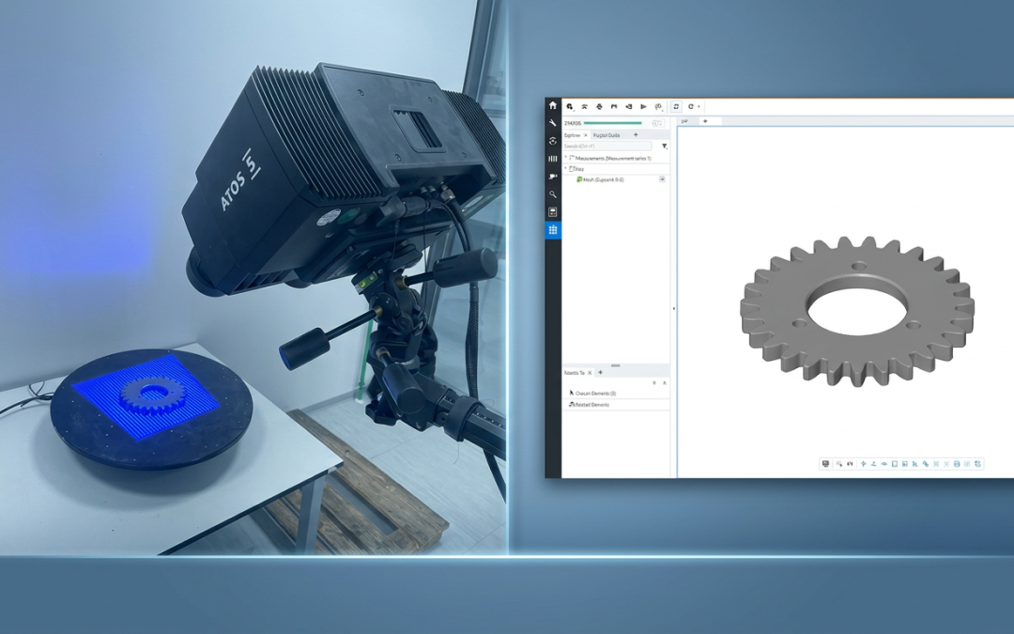
Task: Open the filter funnel icon beside the search field
Action: [664, 147]
